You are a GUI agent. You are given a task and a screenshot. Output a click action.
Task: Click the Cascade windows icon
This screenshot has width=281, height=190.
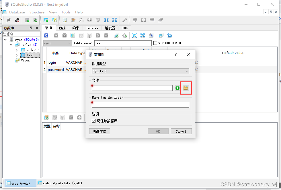coord(160,20)
